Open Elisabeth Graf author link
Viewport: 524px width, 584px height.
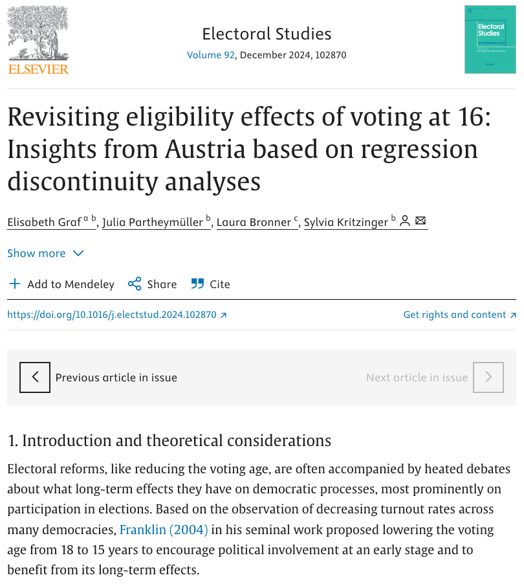[45, 222]
